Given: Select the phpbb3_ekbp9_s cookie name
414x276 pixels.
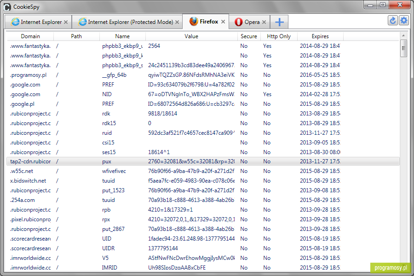Looking at the screenshot, I should click(122, 65).
